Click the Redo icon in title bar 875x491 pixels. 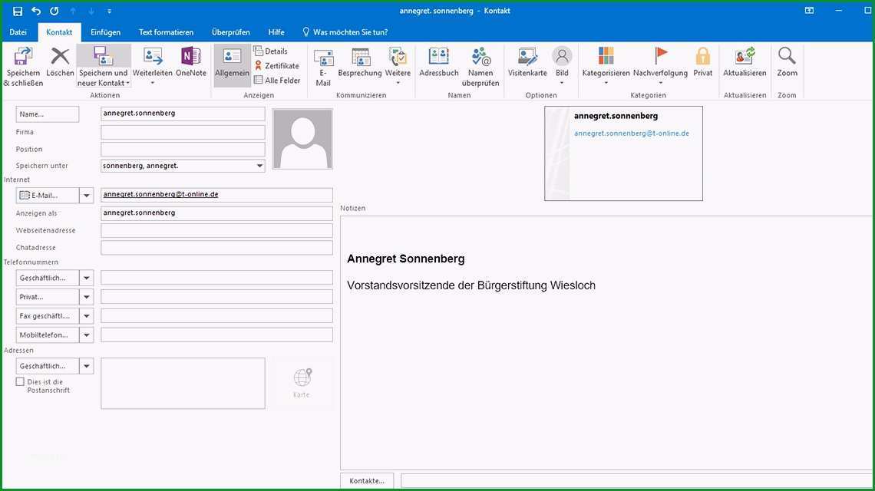(54, 12)
